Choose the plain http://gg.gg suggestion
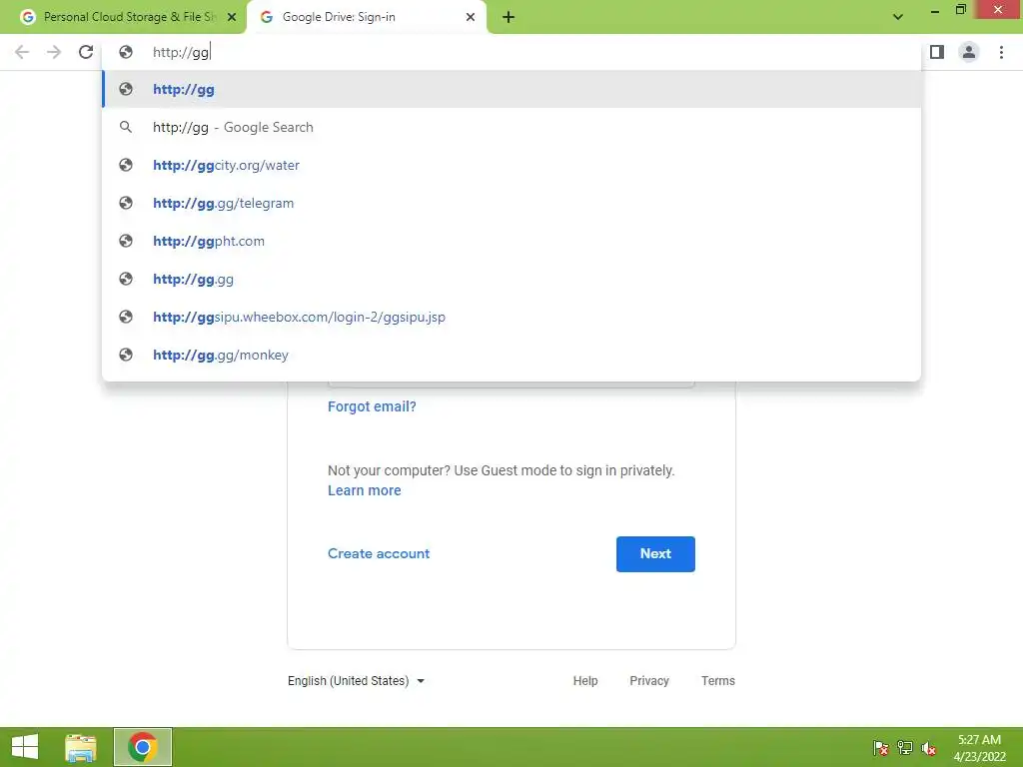 coord(511,280)
